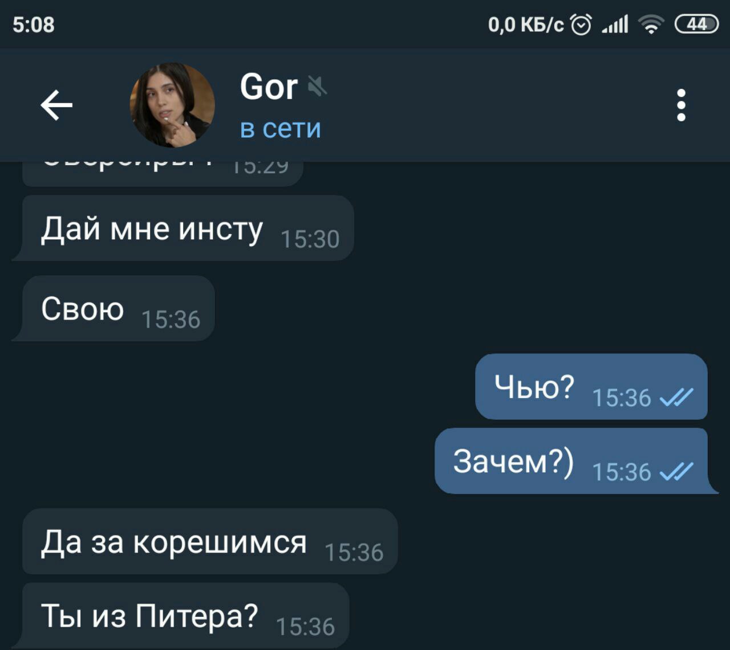This screenshot has width=730, height=650.
Task: Tap the cellular signal bars icon
Action: pos(615,24)
